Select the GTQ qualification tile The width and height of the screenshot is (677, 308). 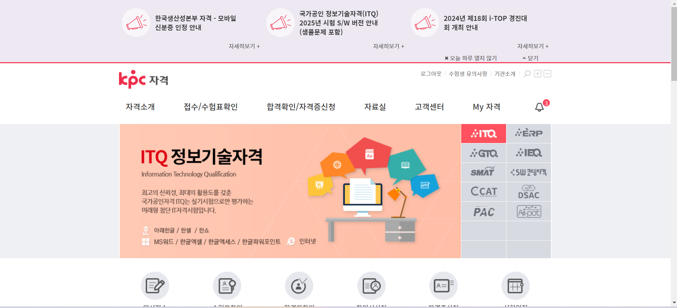click(x=483, y=153)
